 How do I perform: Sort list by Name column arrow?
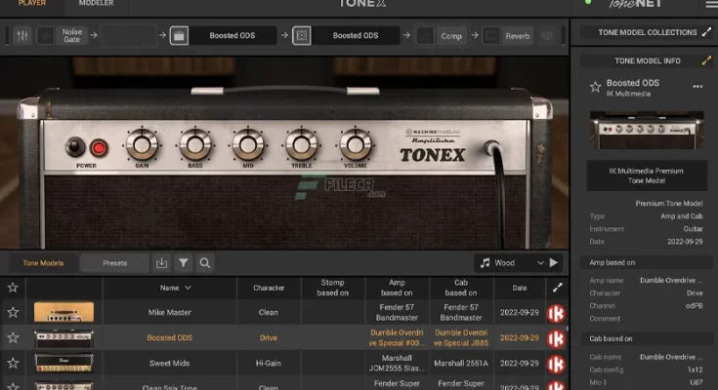(x=188, y=288)
